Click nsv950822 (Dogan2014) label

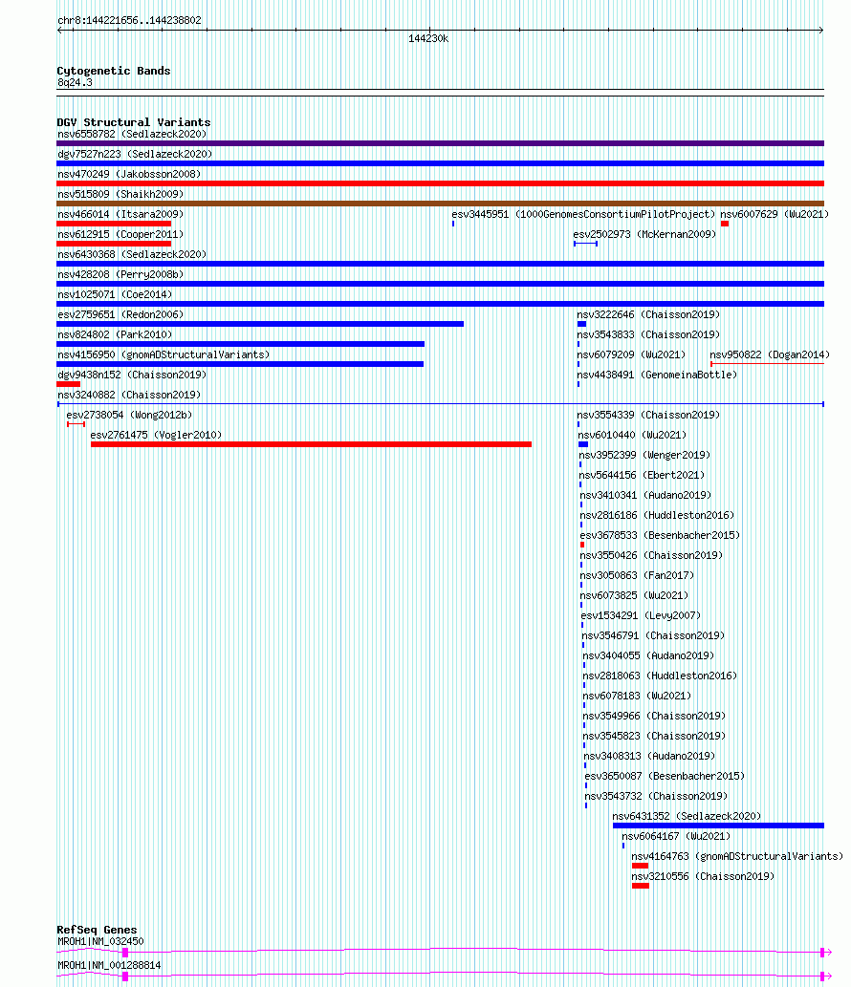(x=770, y=355)
